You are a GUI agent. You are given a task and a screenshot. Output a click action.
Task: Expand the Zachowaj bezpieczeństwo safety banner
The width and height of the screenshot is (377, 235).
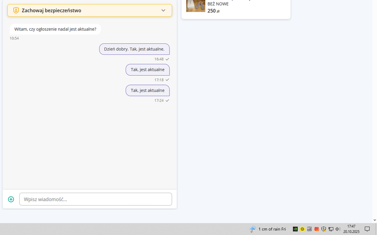(x=89, y=11)
